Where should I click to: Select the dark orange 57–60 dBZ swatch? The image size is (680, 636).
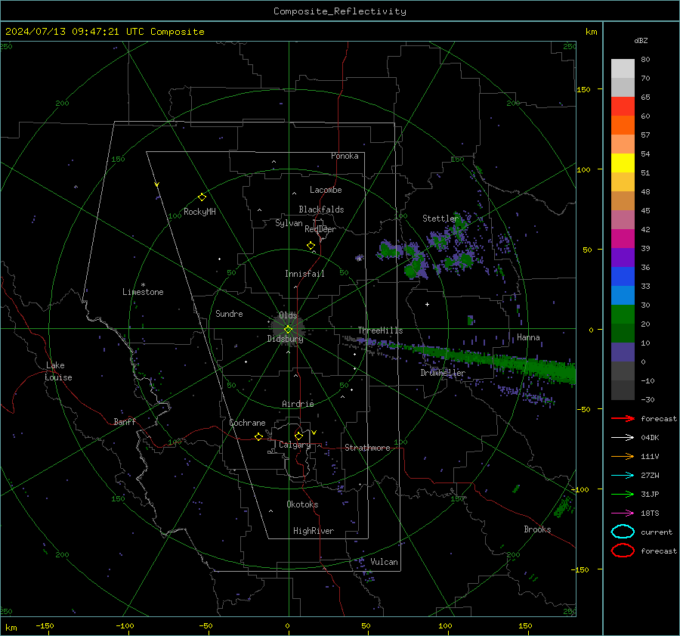623,126
